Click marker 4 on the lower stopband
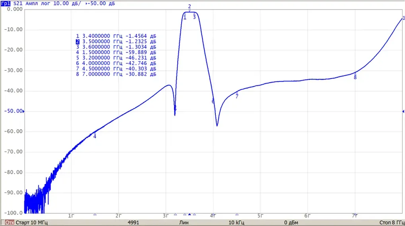405x226 pixels. (95, 135)
